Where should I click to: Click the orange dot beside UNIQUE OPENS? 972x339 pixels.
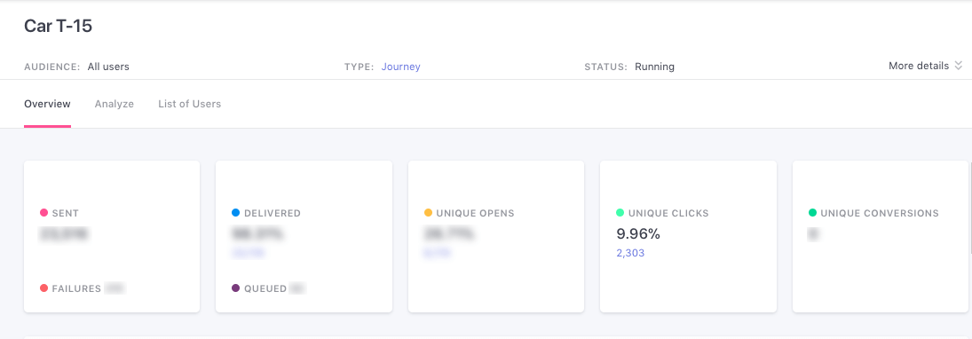point(428,213)
